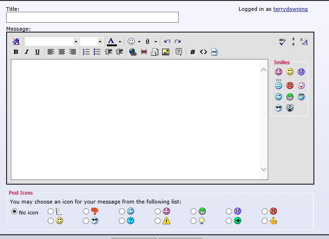Wrap selection in code tags (#)

point(193,51)
